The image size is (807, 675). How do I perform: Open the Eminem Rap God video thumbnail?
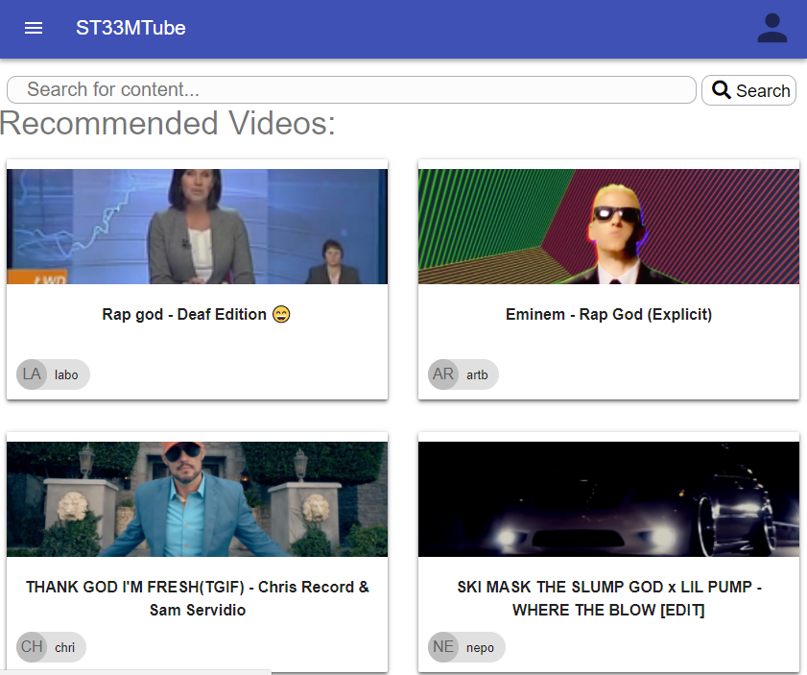[609, 227]
